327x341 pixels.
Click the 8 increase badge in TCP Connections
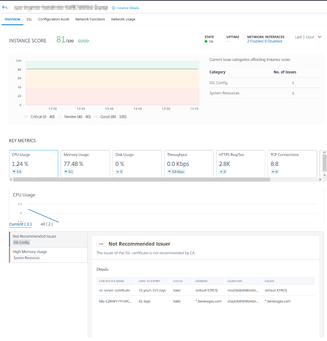point(275,172)
